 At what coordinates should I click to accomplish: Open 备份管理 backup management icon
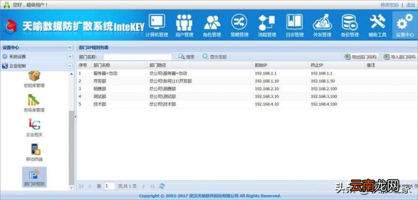[x=350, y=26]
